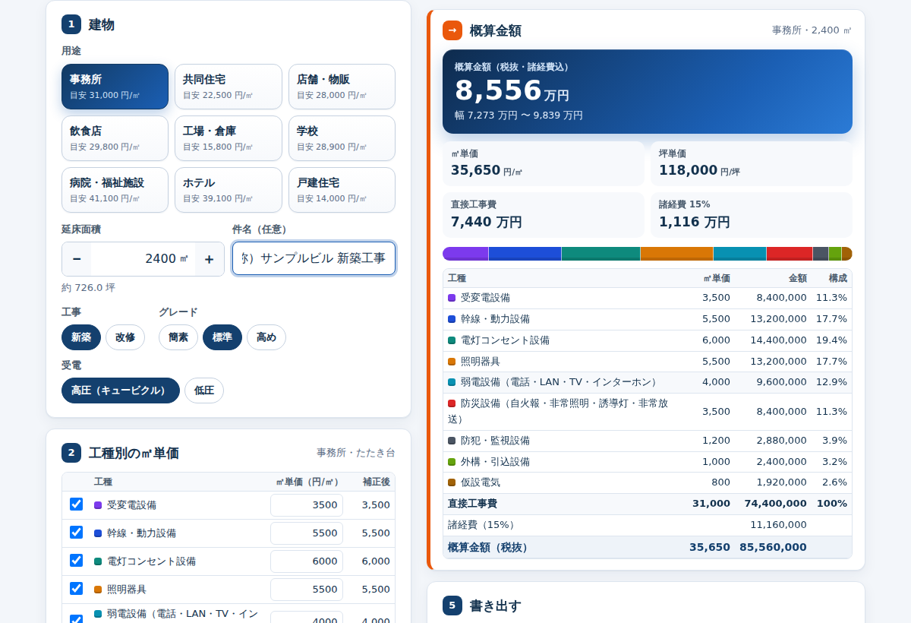Click into the 件名 project name field
The height and width of the screenshot is (623, 911).
(314, 258)
